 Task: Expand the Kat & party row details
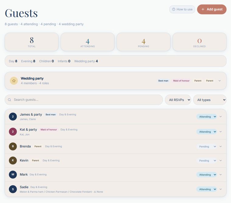pyautogui.click(x=221, y=131)
